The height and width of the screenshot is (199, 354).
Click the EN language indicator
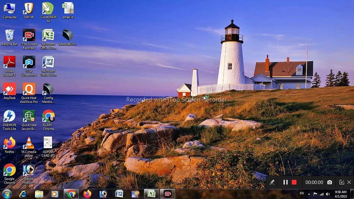click(302, 194)
